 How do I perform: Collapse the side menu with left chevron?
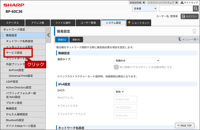tap(48, 35)
